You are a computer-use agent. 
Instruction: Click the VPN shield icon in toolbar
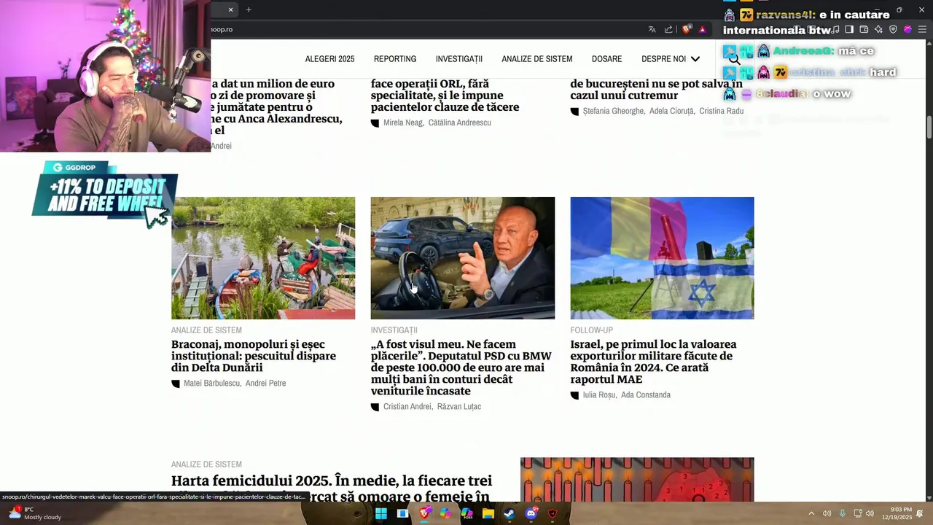pyautogui.click(x=893, y=29)
